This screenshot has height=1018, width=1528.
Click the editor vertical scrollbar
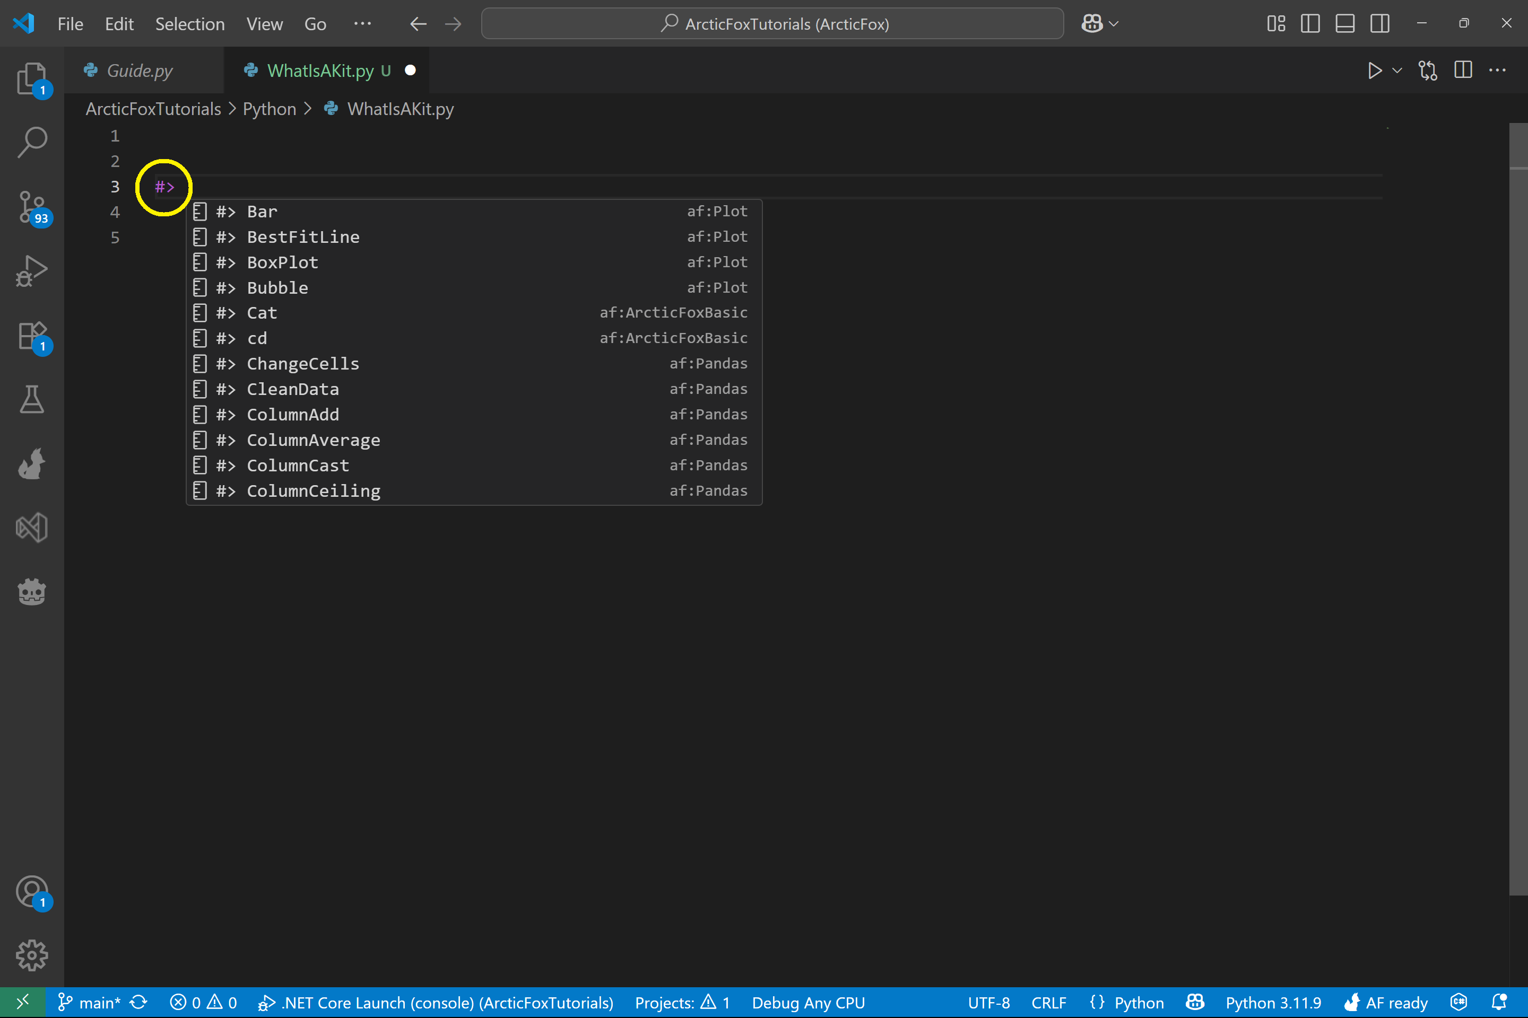[1518, 508]
